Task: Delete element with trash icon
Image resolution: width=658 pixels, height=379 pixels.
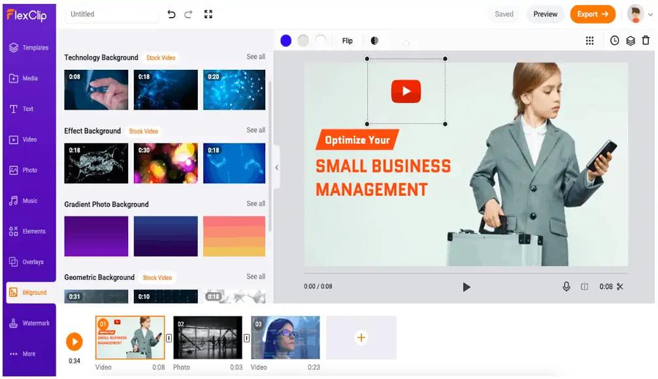Action: click(x=646, y=40)
